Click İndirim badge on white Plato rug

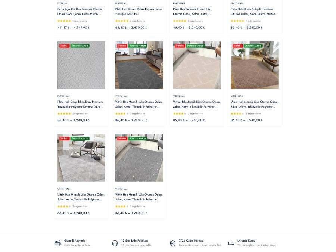64,46
